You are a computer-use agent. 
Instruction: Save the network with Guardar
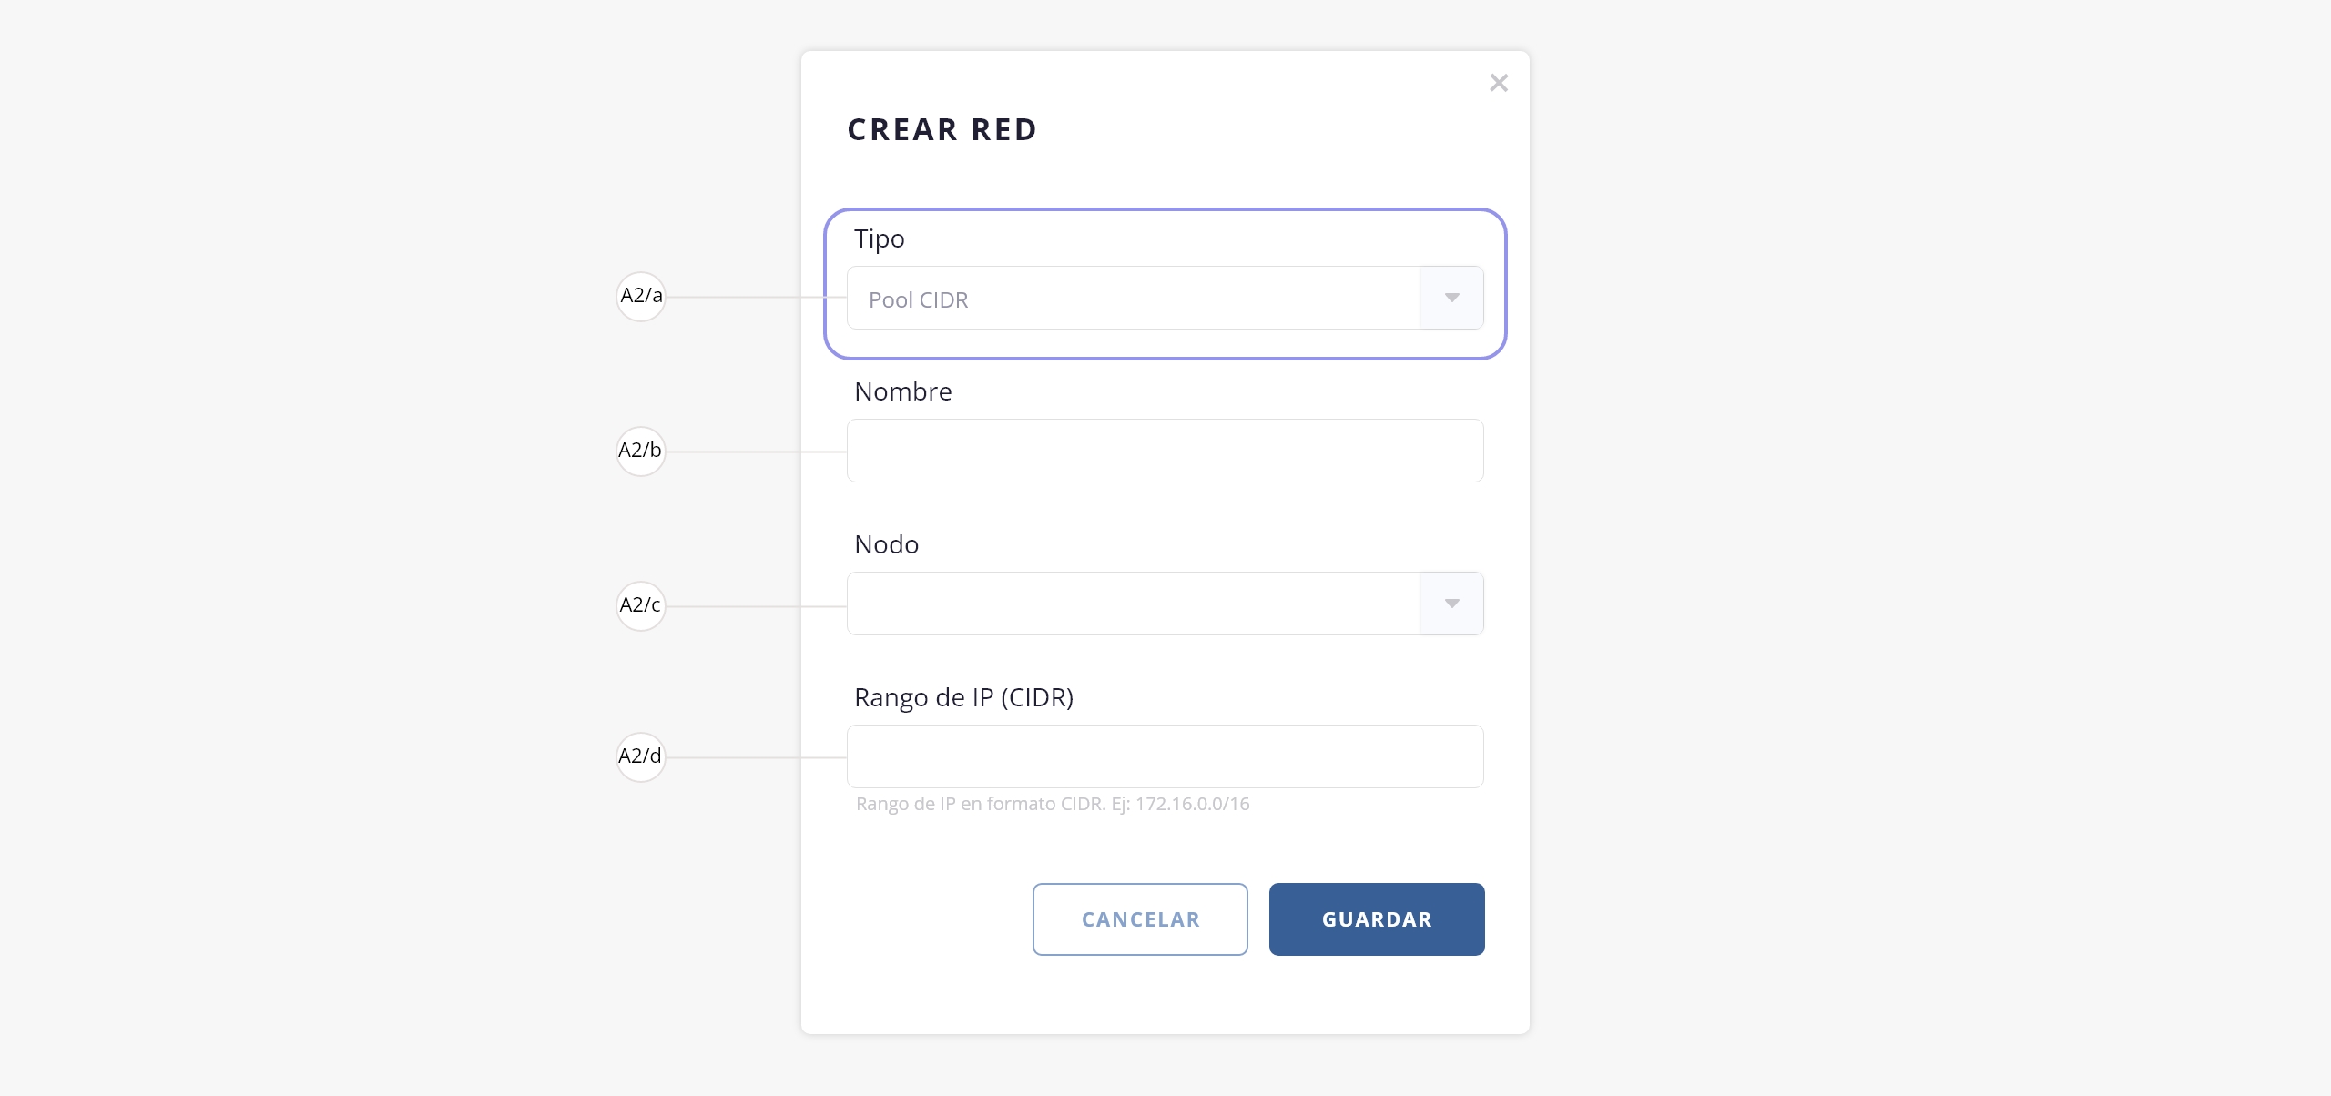tap(1376, 919)
